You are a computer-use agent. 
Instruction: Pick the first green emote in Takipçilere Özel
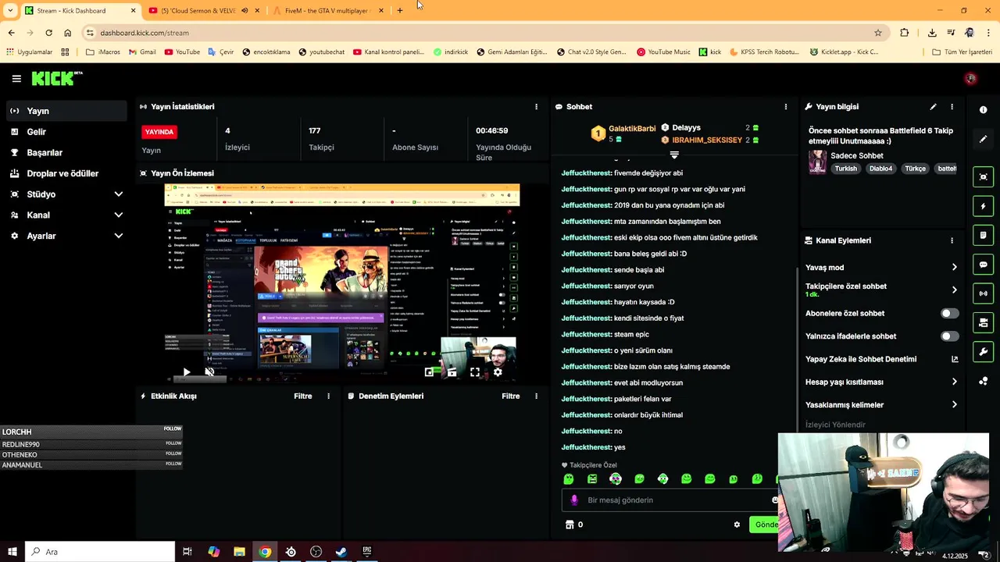pyautogui.click(x=569, y=479)
